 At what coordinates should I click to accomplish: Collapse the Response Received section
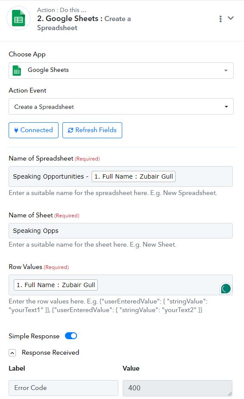12,353
